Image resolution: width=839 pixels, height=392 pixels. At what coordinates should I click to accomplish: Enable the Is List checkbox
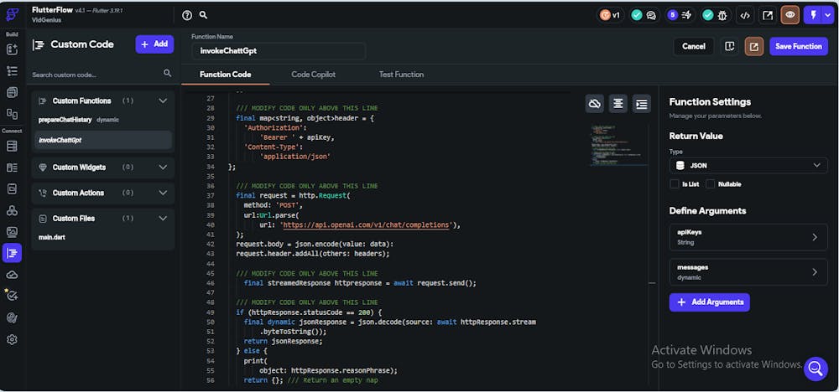pyautogui.click(x=675, y=184)
